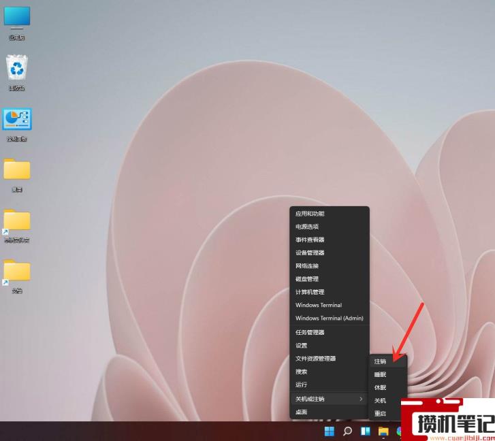Image resolution: width=495 pixels, height=441 pixels.
Task: Open 设置 in the context menu
Action: 330,346
